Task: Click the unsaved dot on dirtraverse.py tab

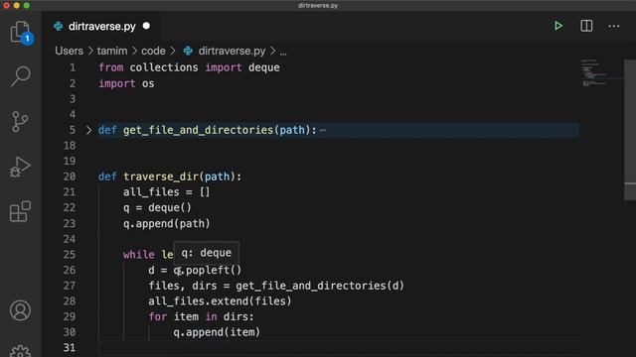Action: 146,26
